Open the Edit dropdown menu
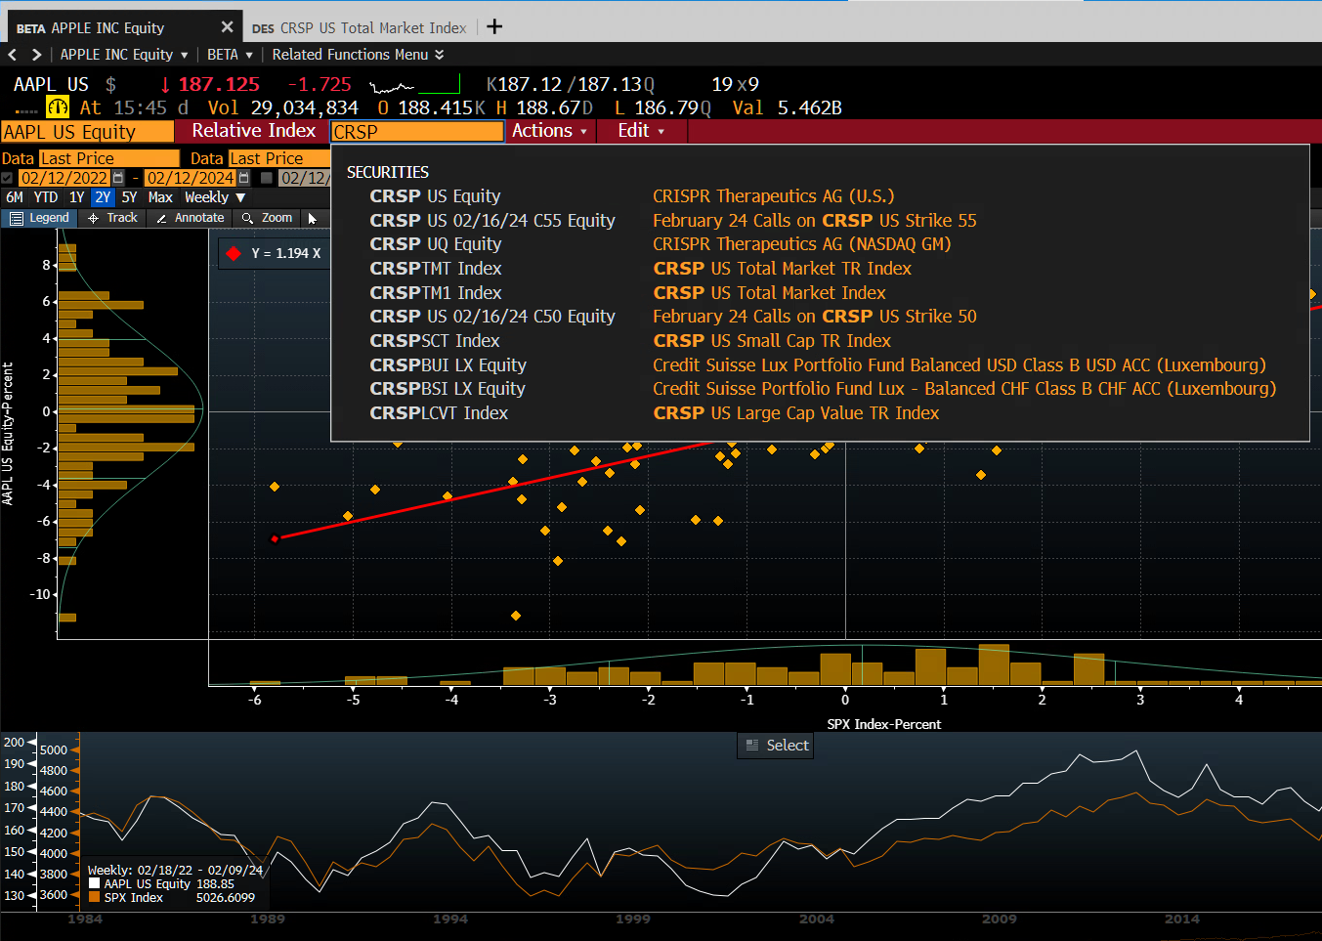Screen dimensions: 1322x941 click(641, 131)
